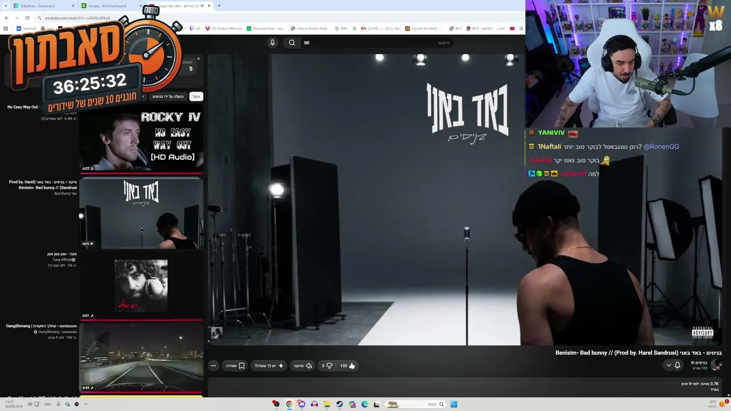The image size is (731, 411).
Task: Click the YouTube bookmark icon in bookmarks bar
Action: 512,29
